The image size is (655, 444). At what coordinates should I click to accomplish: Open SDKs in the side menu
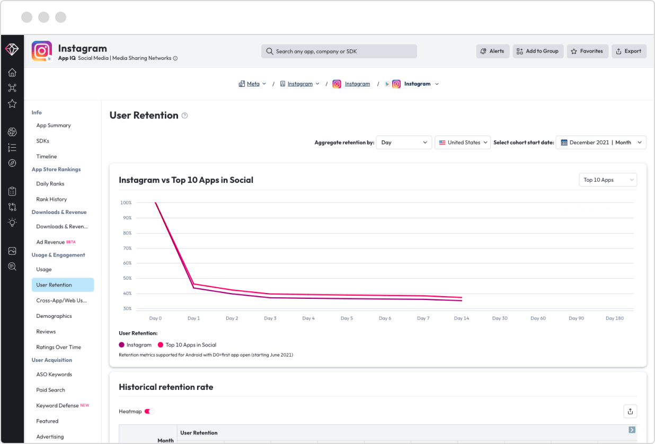[x=43, y=141]
